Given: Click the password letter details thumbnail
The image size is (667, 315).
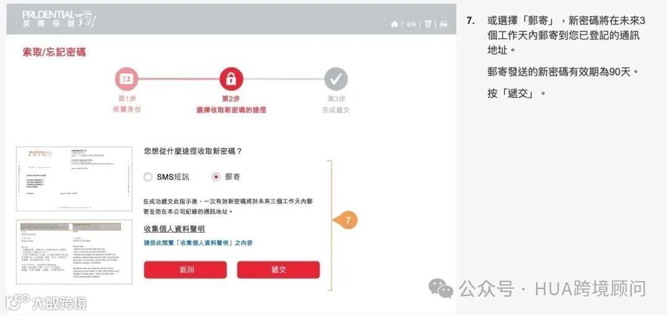Looking at the screenshot, I should click(74, 252).
